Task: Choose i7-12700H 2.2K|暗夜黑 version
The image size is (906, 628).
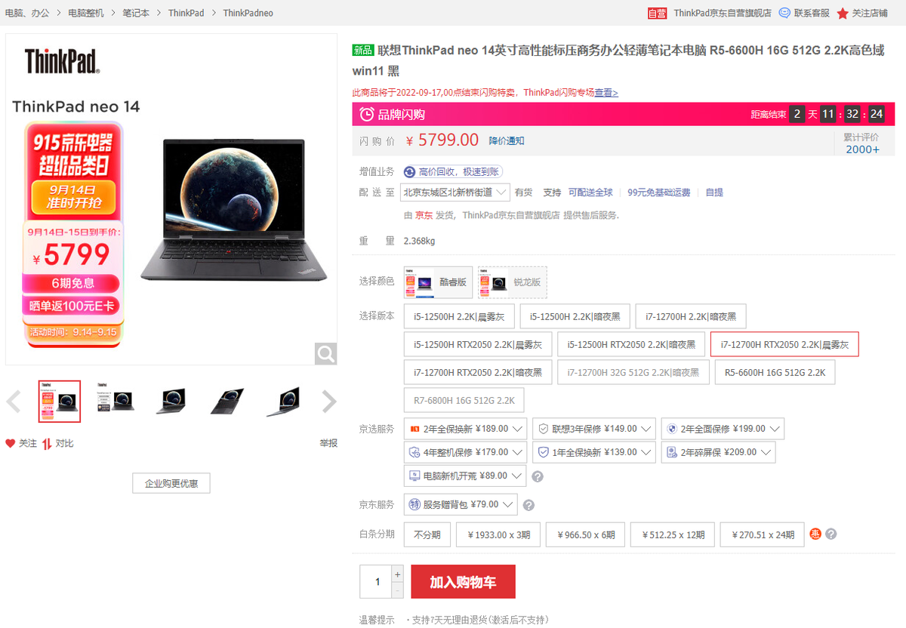Action: tap(691, 317)
